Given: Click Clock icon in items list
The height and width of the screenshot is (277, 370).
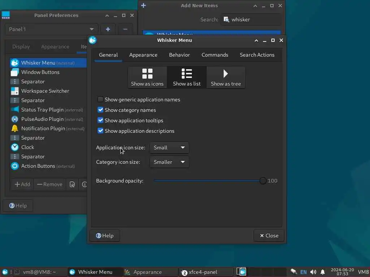Looking at the screenshot, I should click(14, 147).
